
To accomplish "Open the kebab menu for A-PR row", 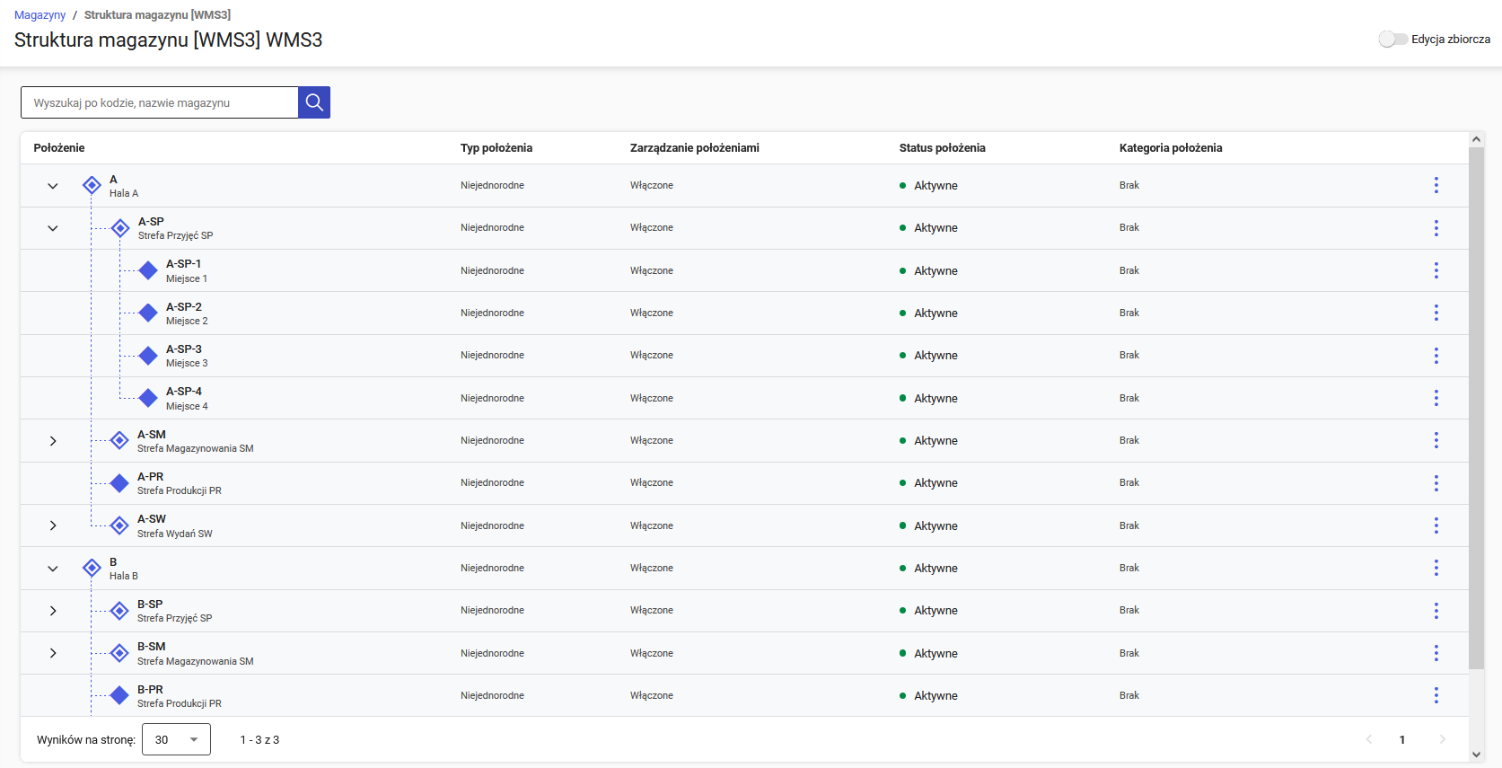I will click(x=1436, y=483).
